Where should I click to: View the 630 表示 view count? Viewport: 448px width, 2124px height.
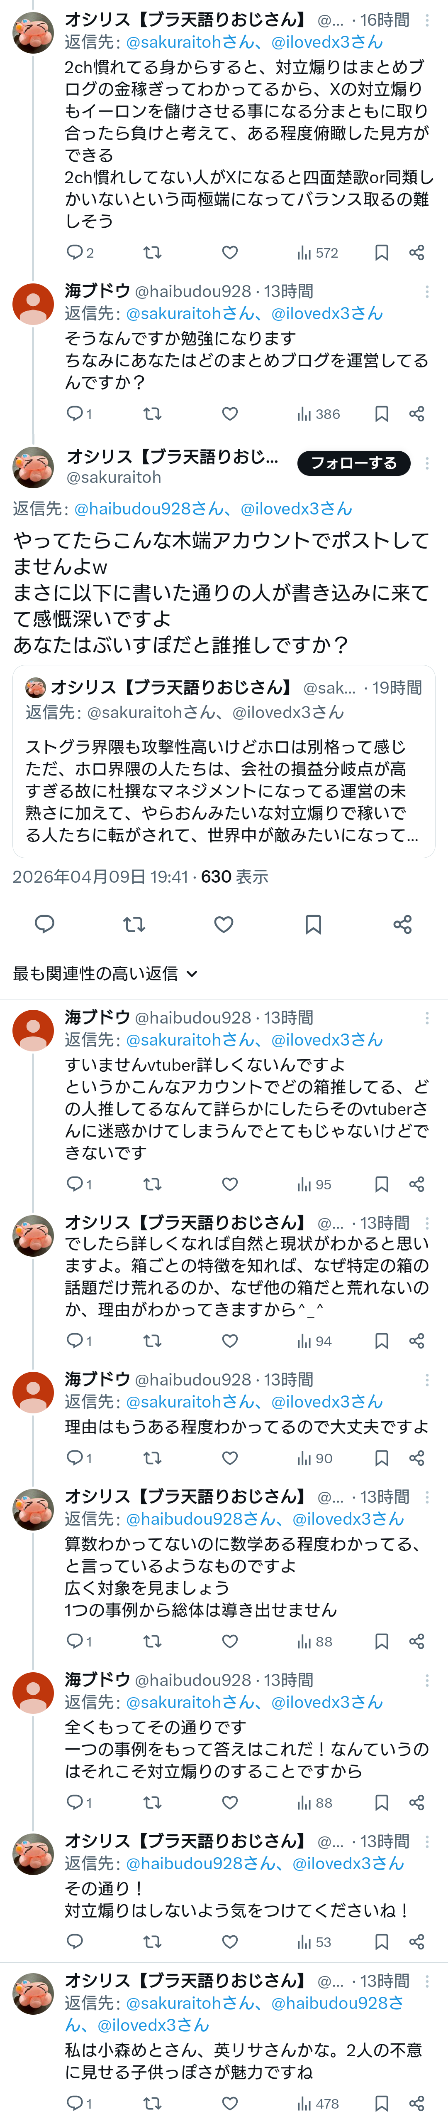tap(234, 876)
